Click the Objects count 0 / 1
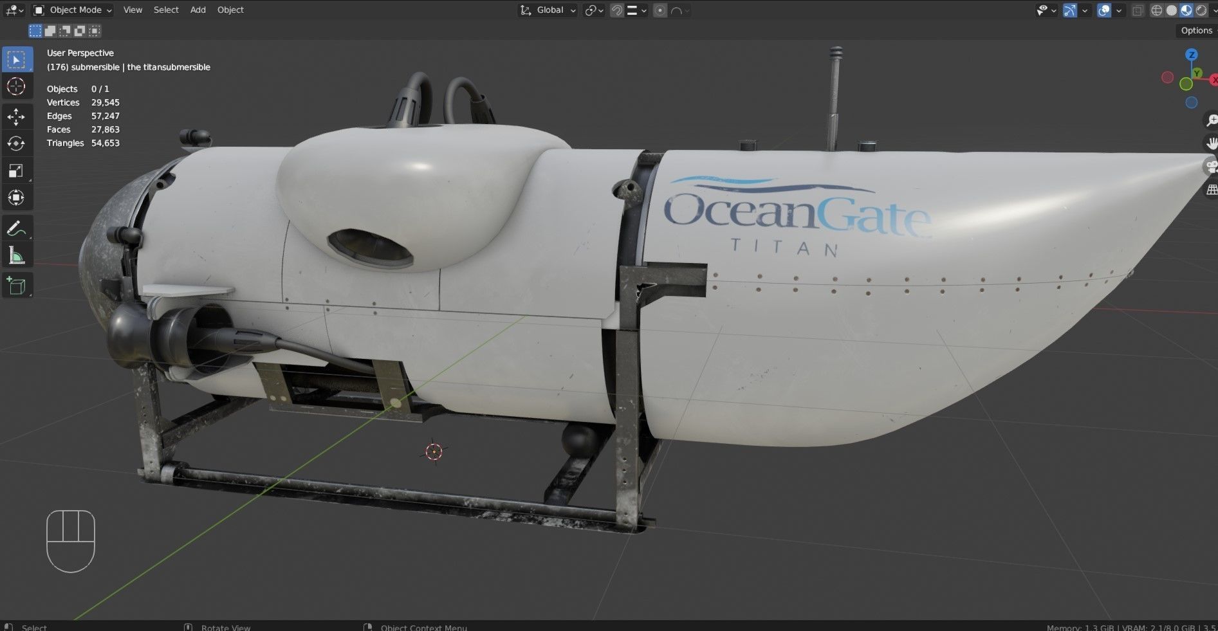Image resolution: width=1218 pixels, height=631 pixels. click(100, 89)
